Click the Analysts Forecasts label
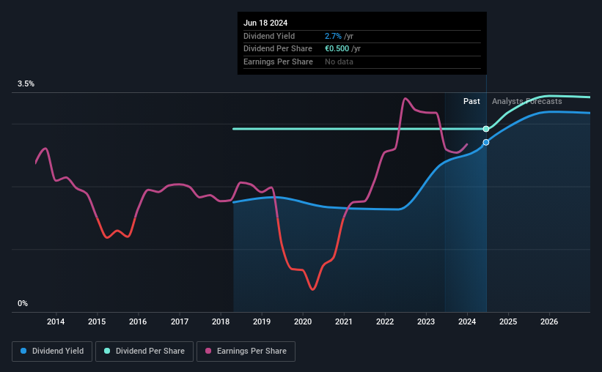This screenshot has width=602, height=372. pos(527,101)
